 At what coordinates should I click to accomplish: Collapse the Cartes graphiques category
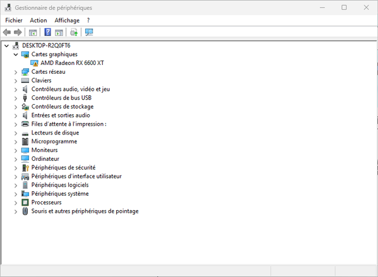(16, 54)
